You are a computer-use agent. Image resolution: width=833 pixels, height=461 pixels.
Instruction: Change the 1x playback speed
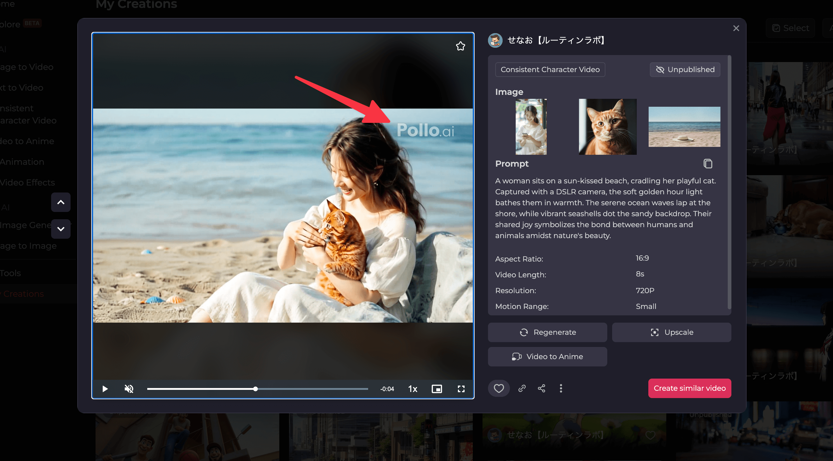click(x=413, y=389)
